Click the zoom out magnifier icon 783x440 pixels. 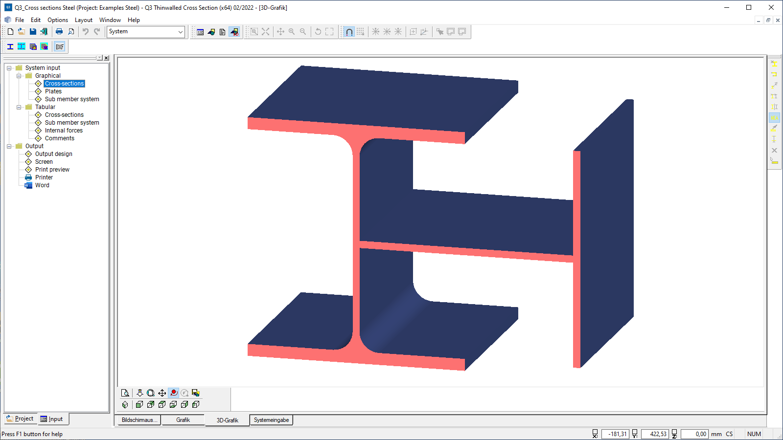coord(303,32)
